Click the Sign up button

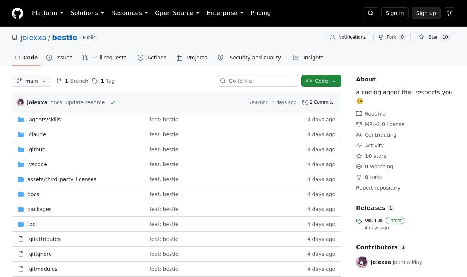point(426,13)
